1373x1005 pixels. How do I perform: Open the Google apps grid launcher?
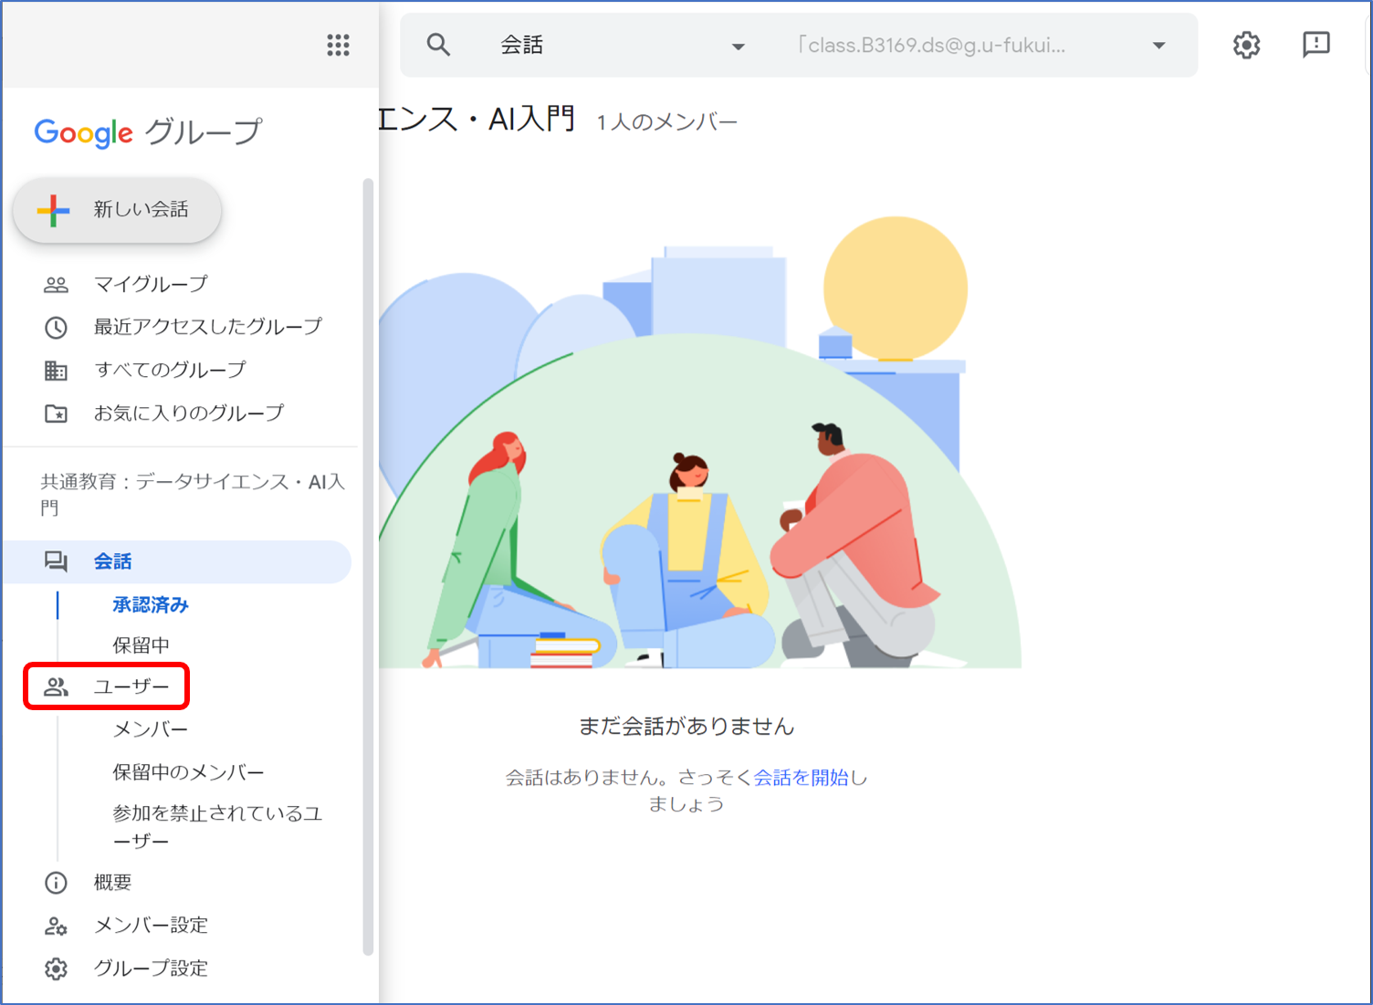[x=338, y=45]
